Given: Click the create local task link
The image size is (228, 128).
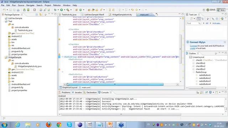Looking at the screenshot, I should pos(192,48).
